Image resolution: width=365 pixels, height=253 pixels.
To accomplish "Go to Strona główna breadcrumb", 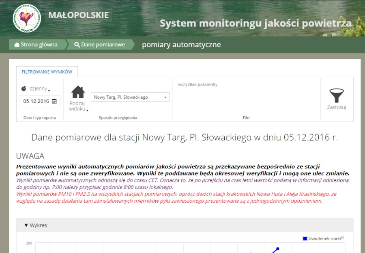I will click(x=37, y=45).
